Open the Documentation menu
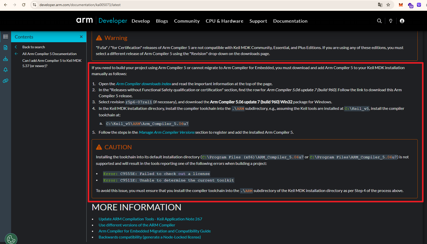Screen dimensions: 427x244 290,21
